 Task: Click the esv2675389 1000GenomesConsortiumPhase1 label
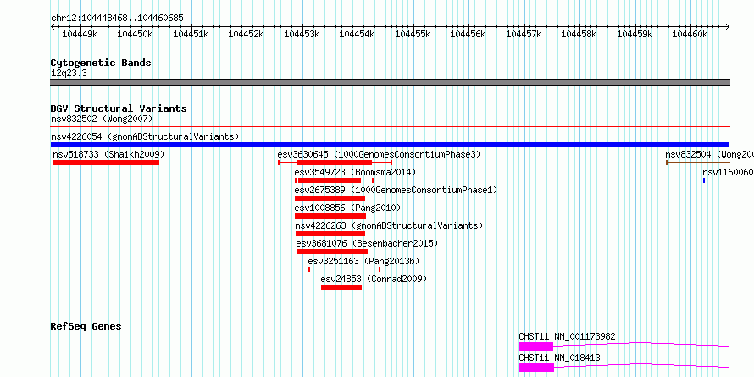396,190
